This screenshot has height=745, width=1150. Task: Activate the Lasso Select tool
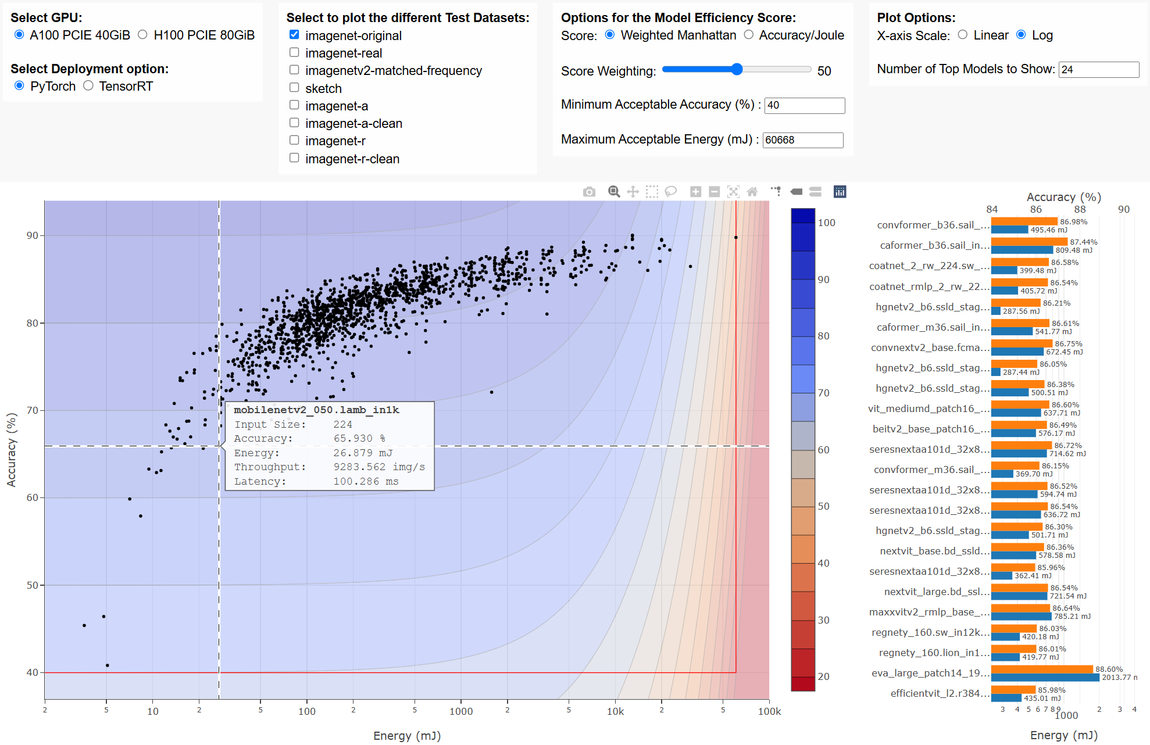(x=671, y=192)
